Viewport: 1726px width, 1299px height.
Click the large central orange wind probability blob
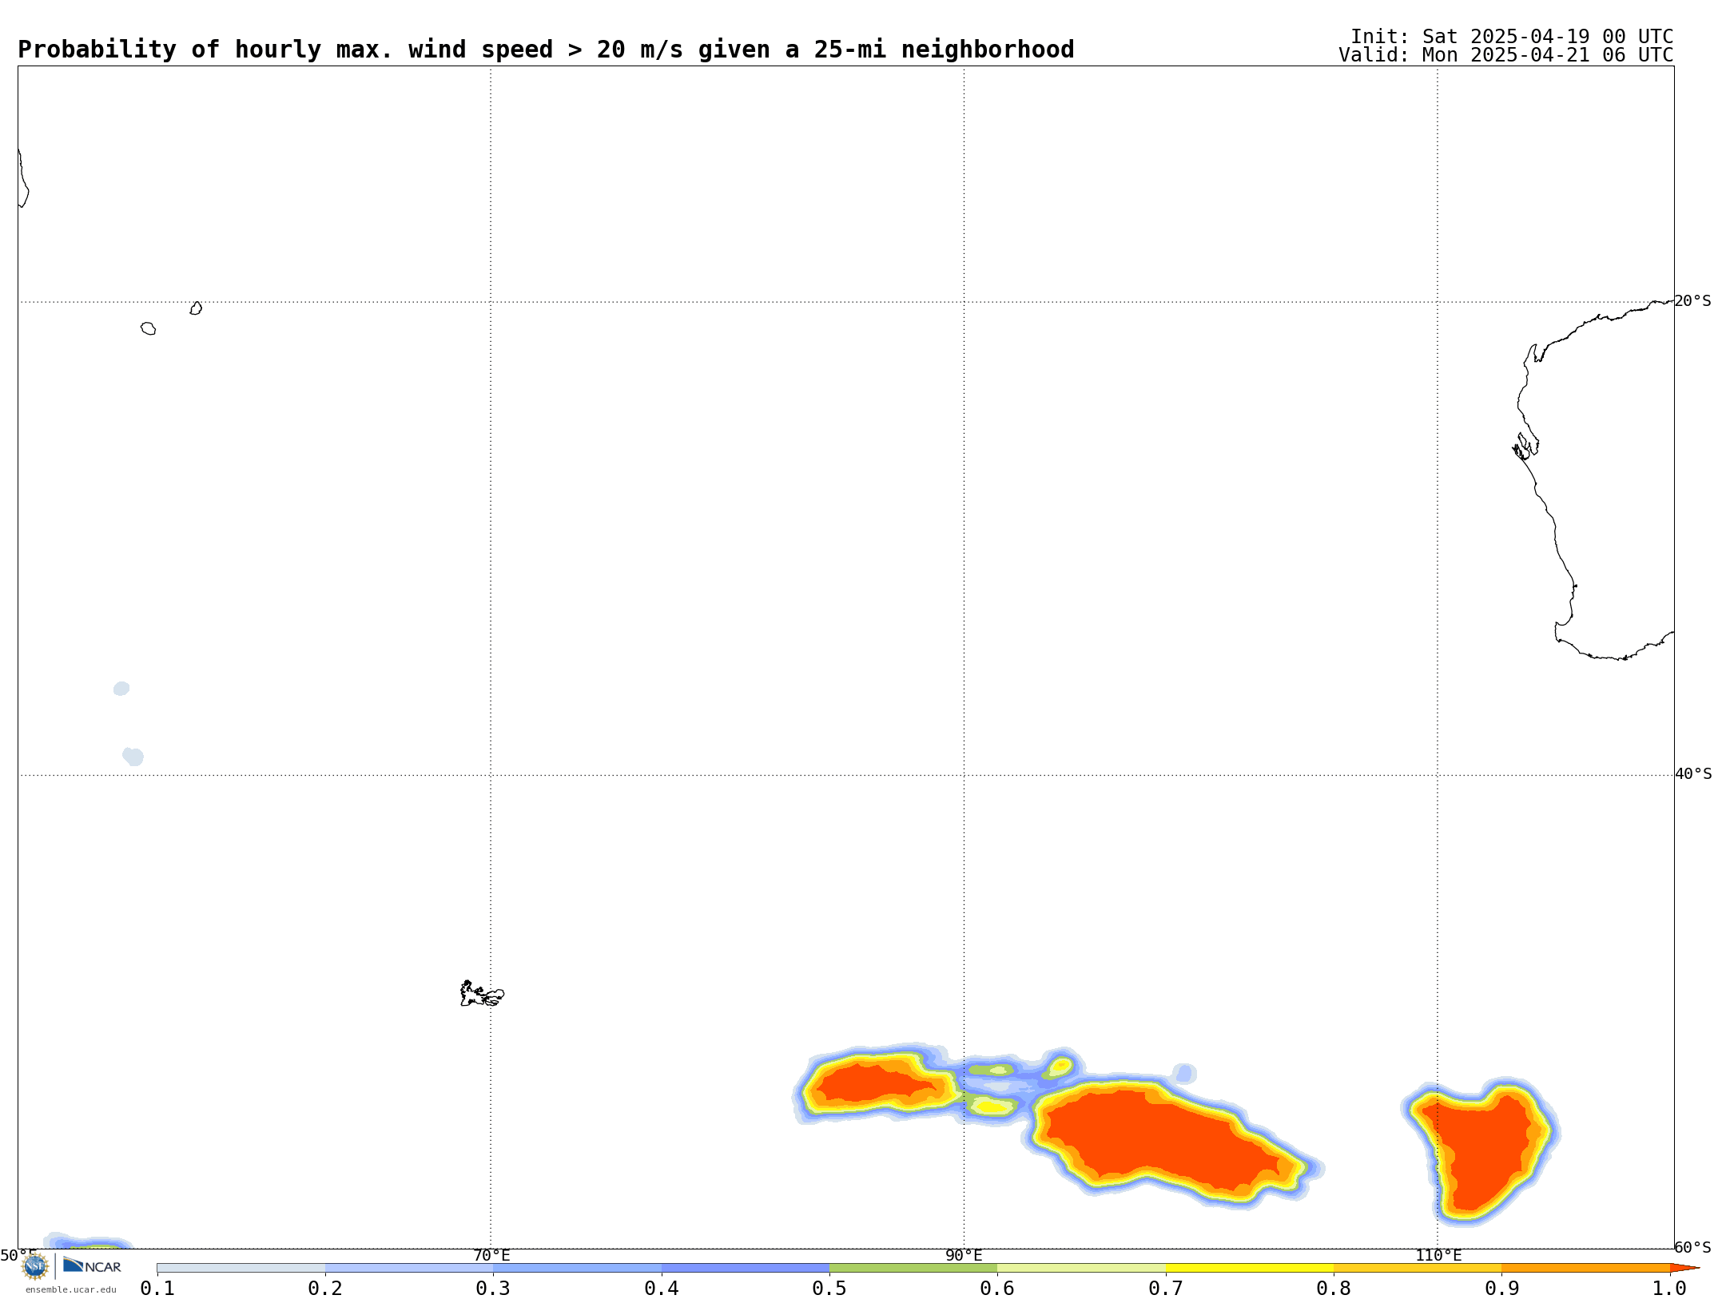1167,1142
